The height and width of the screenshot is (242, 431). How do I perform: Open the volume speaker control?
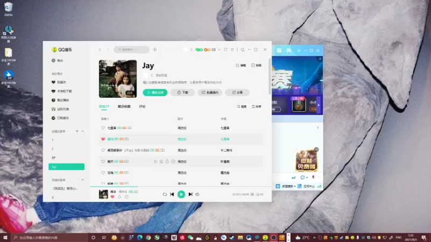pos(197,194)
